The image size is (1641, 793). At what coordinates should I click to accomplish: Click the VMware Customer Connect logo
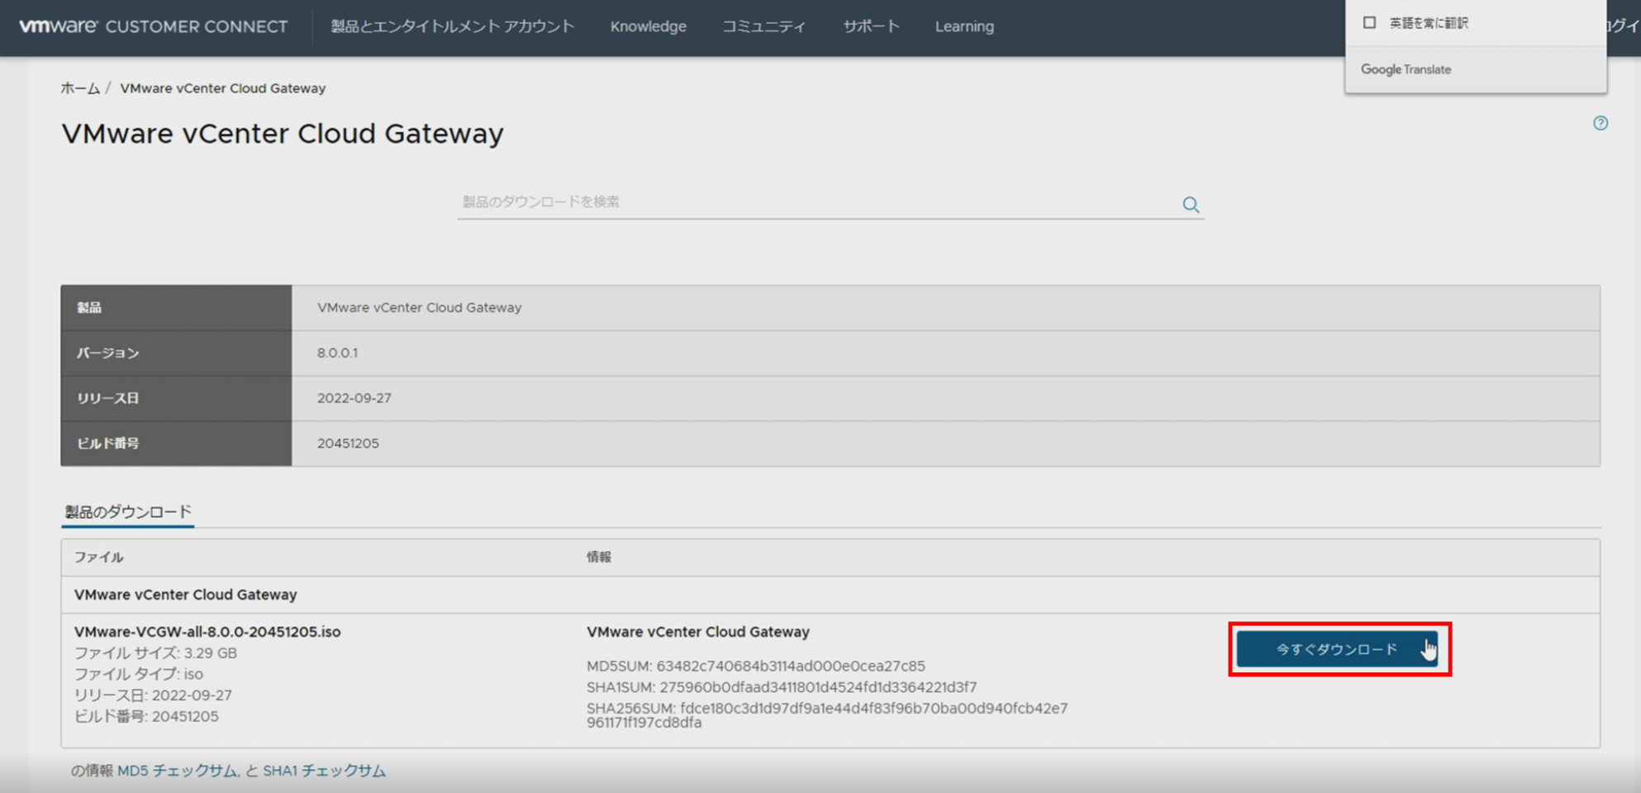tap(154, 26)
